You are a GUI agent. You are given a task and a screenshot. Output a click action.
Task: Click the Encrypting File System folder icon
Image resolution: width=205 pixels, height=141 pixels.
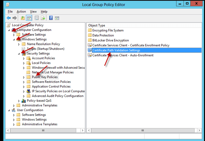click(x=90, y=30)
